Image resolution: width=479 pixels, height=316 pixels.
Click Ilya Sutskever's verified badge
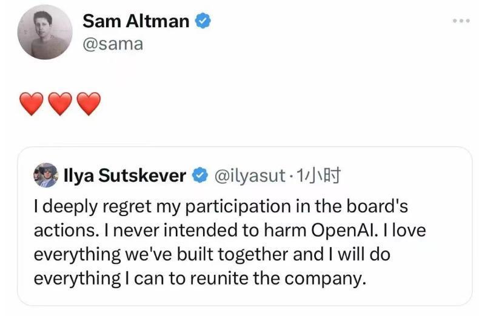click(x=198, y=176)
